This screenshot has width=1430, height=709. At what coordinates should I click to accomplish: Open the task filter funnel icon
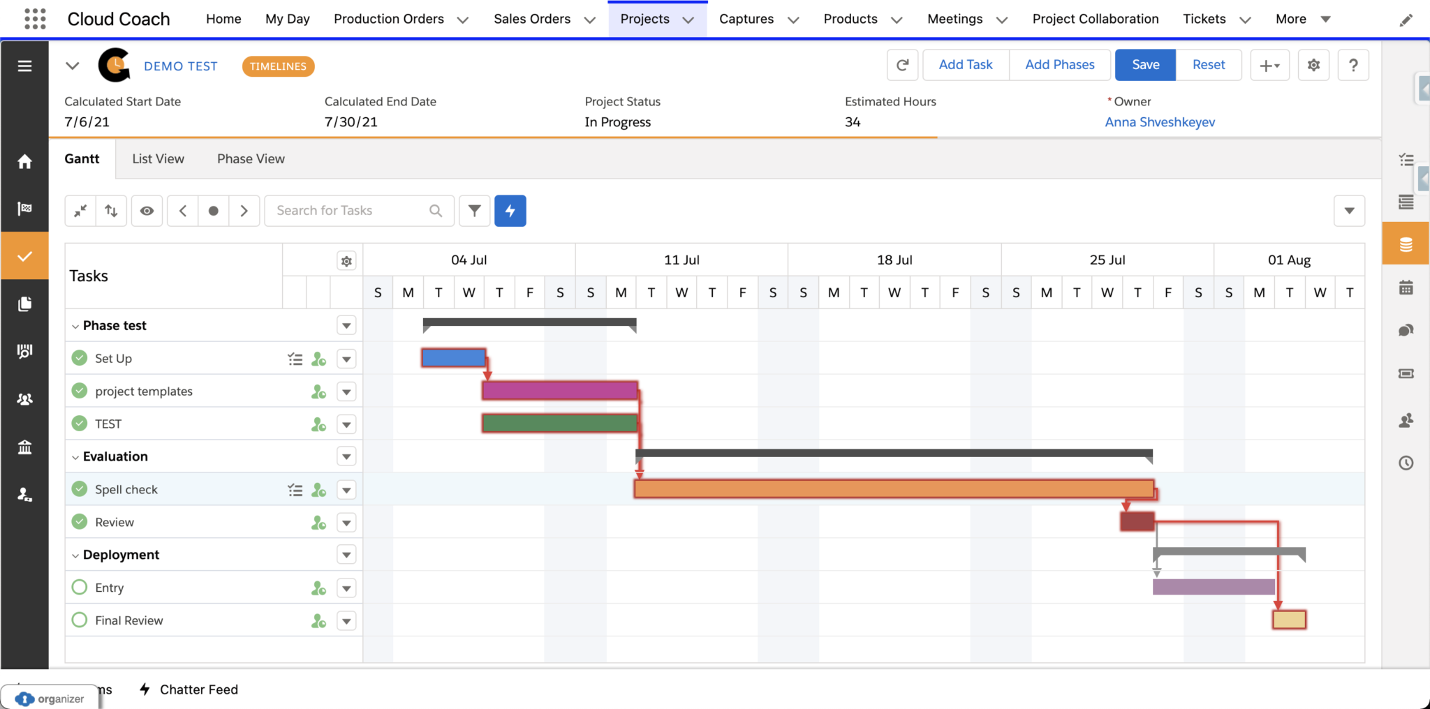coord(474,211)
